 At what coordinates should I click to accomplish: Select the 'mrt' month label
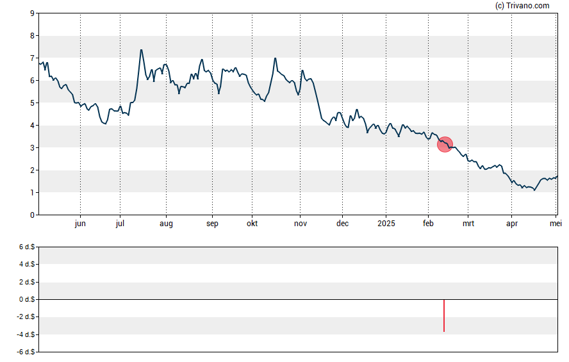[x=468, y=224]
